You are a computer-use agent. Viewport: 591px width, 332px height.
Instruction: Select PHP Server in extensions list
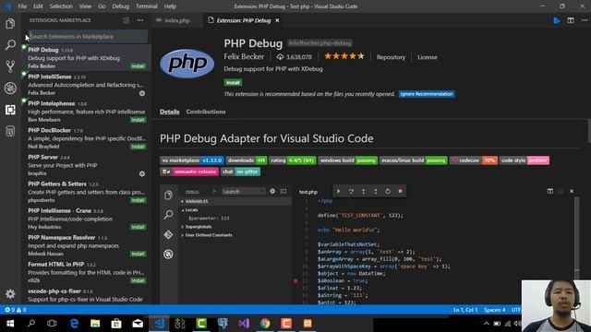coord(86,165)
